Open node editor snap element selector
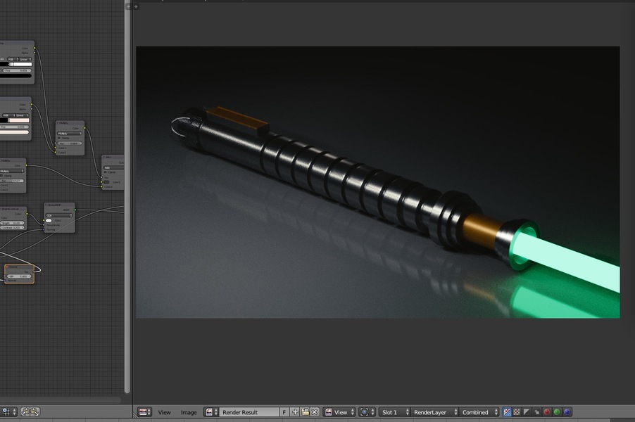This screenshot has width=635, height=422. pyautogui.click(x=8, y=412)
